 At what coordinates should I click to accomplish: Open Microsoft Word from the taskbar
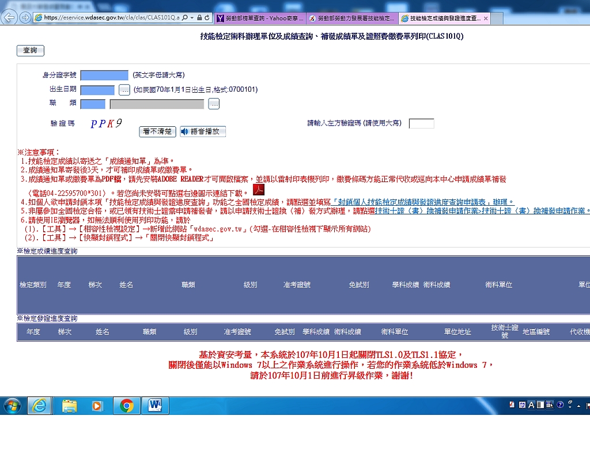click(x=155, y=406)
